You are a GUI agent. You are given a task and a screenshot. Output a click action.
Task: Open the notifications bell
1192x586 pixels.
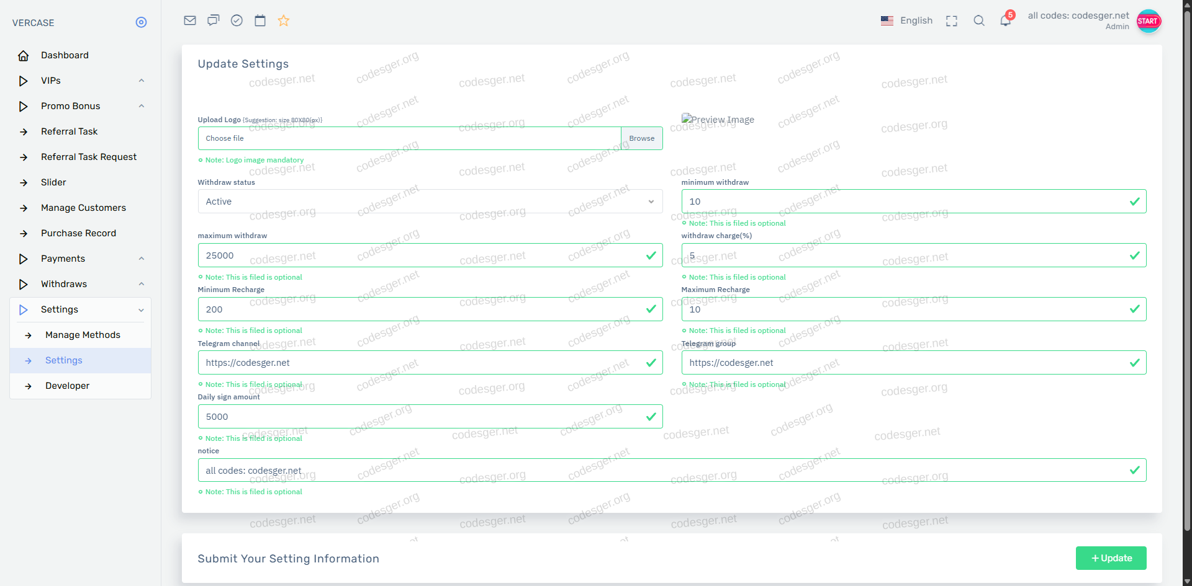click(1005, 20)
